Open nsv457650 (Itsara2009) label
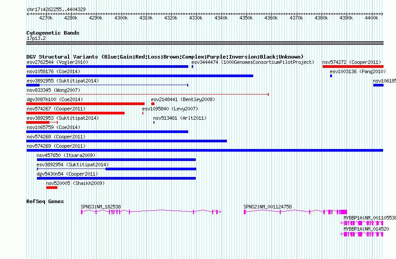Image resolution: width=396 pixels, height=259 pixels. click(x=66, y=155)
